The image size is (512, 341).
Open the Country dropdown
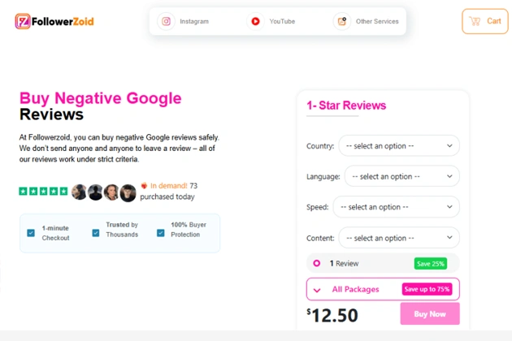pyautogui.click(x=399, y=145)
